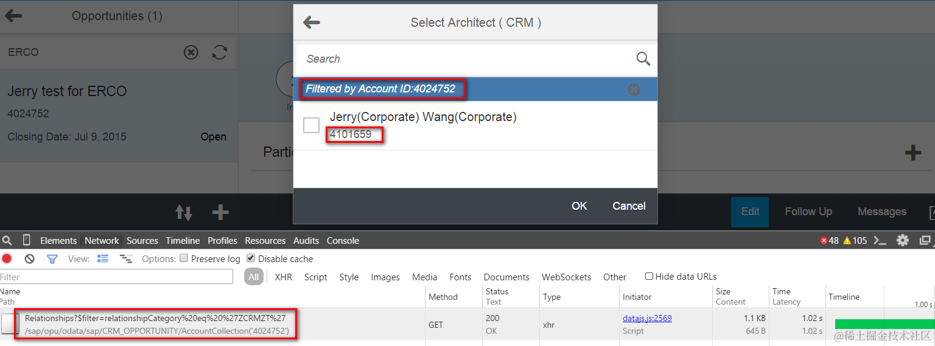Open the console drawer

coord(880,240)
